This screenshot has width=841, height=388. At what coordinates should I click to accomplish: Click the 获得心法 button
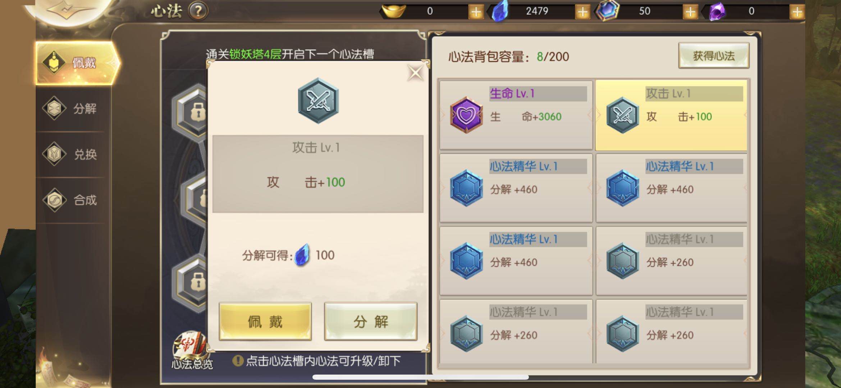pos(714,56)
